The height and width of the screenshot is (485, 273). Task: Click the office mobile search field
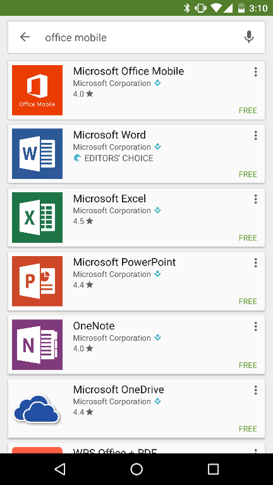[136, 37]
